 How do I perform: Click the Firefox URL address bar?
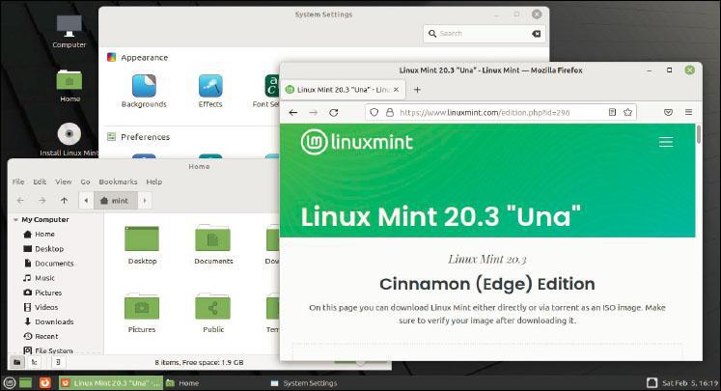(x=500, y=112)
